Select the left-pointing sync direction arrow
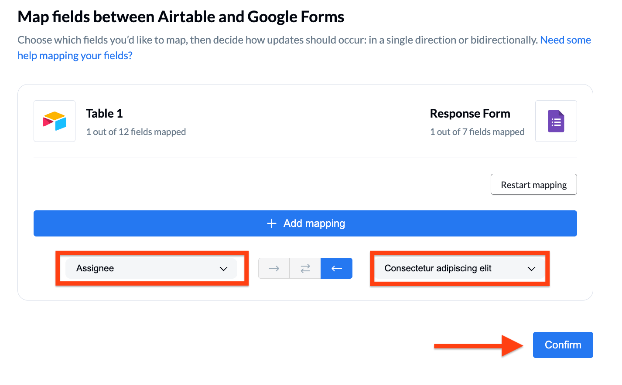 click(x=336, y=268)
